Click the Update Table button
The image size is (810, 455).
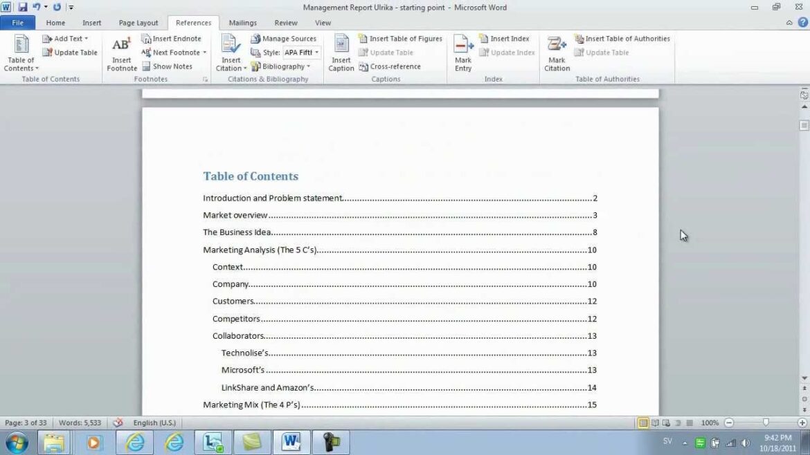click(x=70, y=53)
